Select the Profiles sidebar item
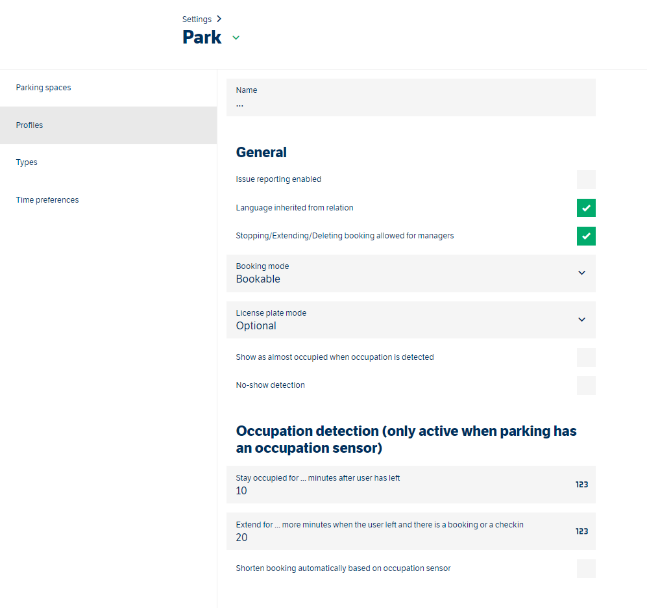647x608 pixels. tap(108, 125)
